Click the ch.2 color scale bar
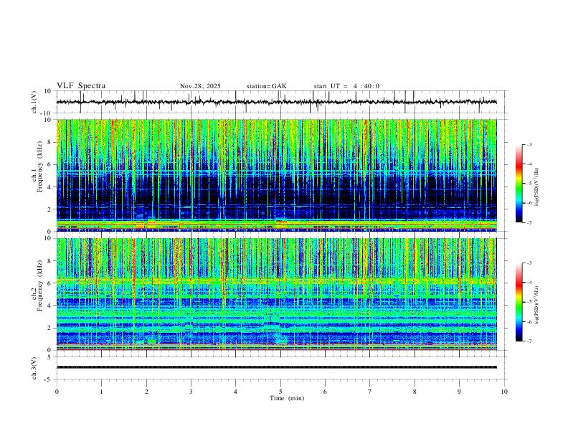This screenshot has height=439, width=568. tap(519, 302)
